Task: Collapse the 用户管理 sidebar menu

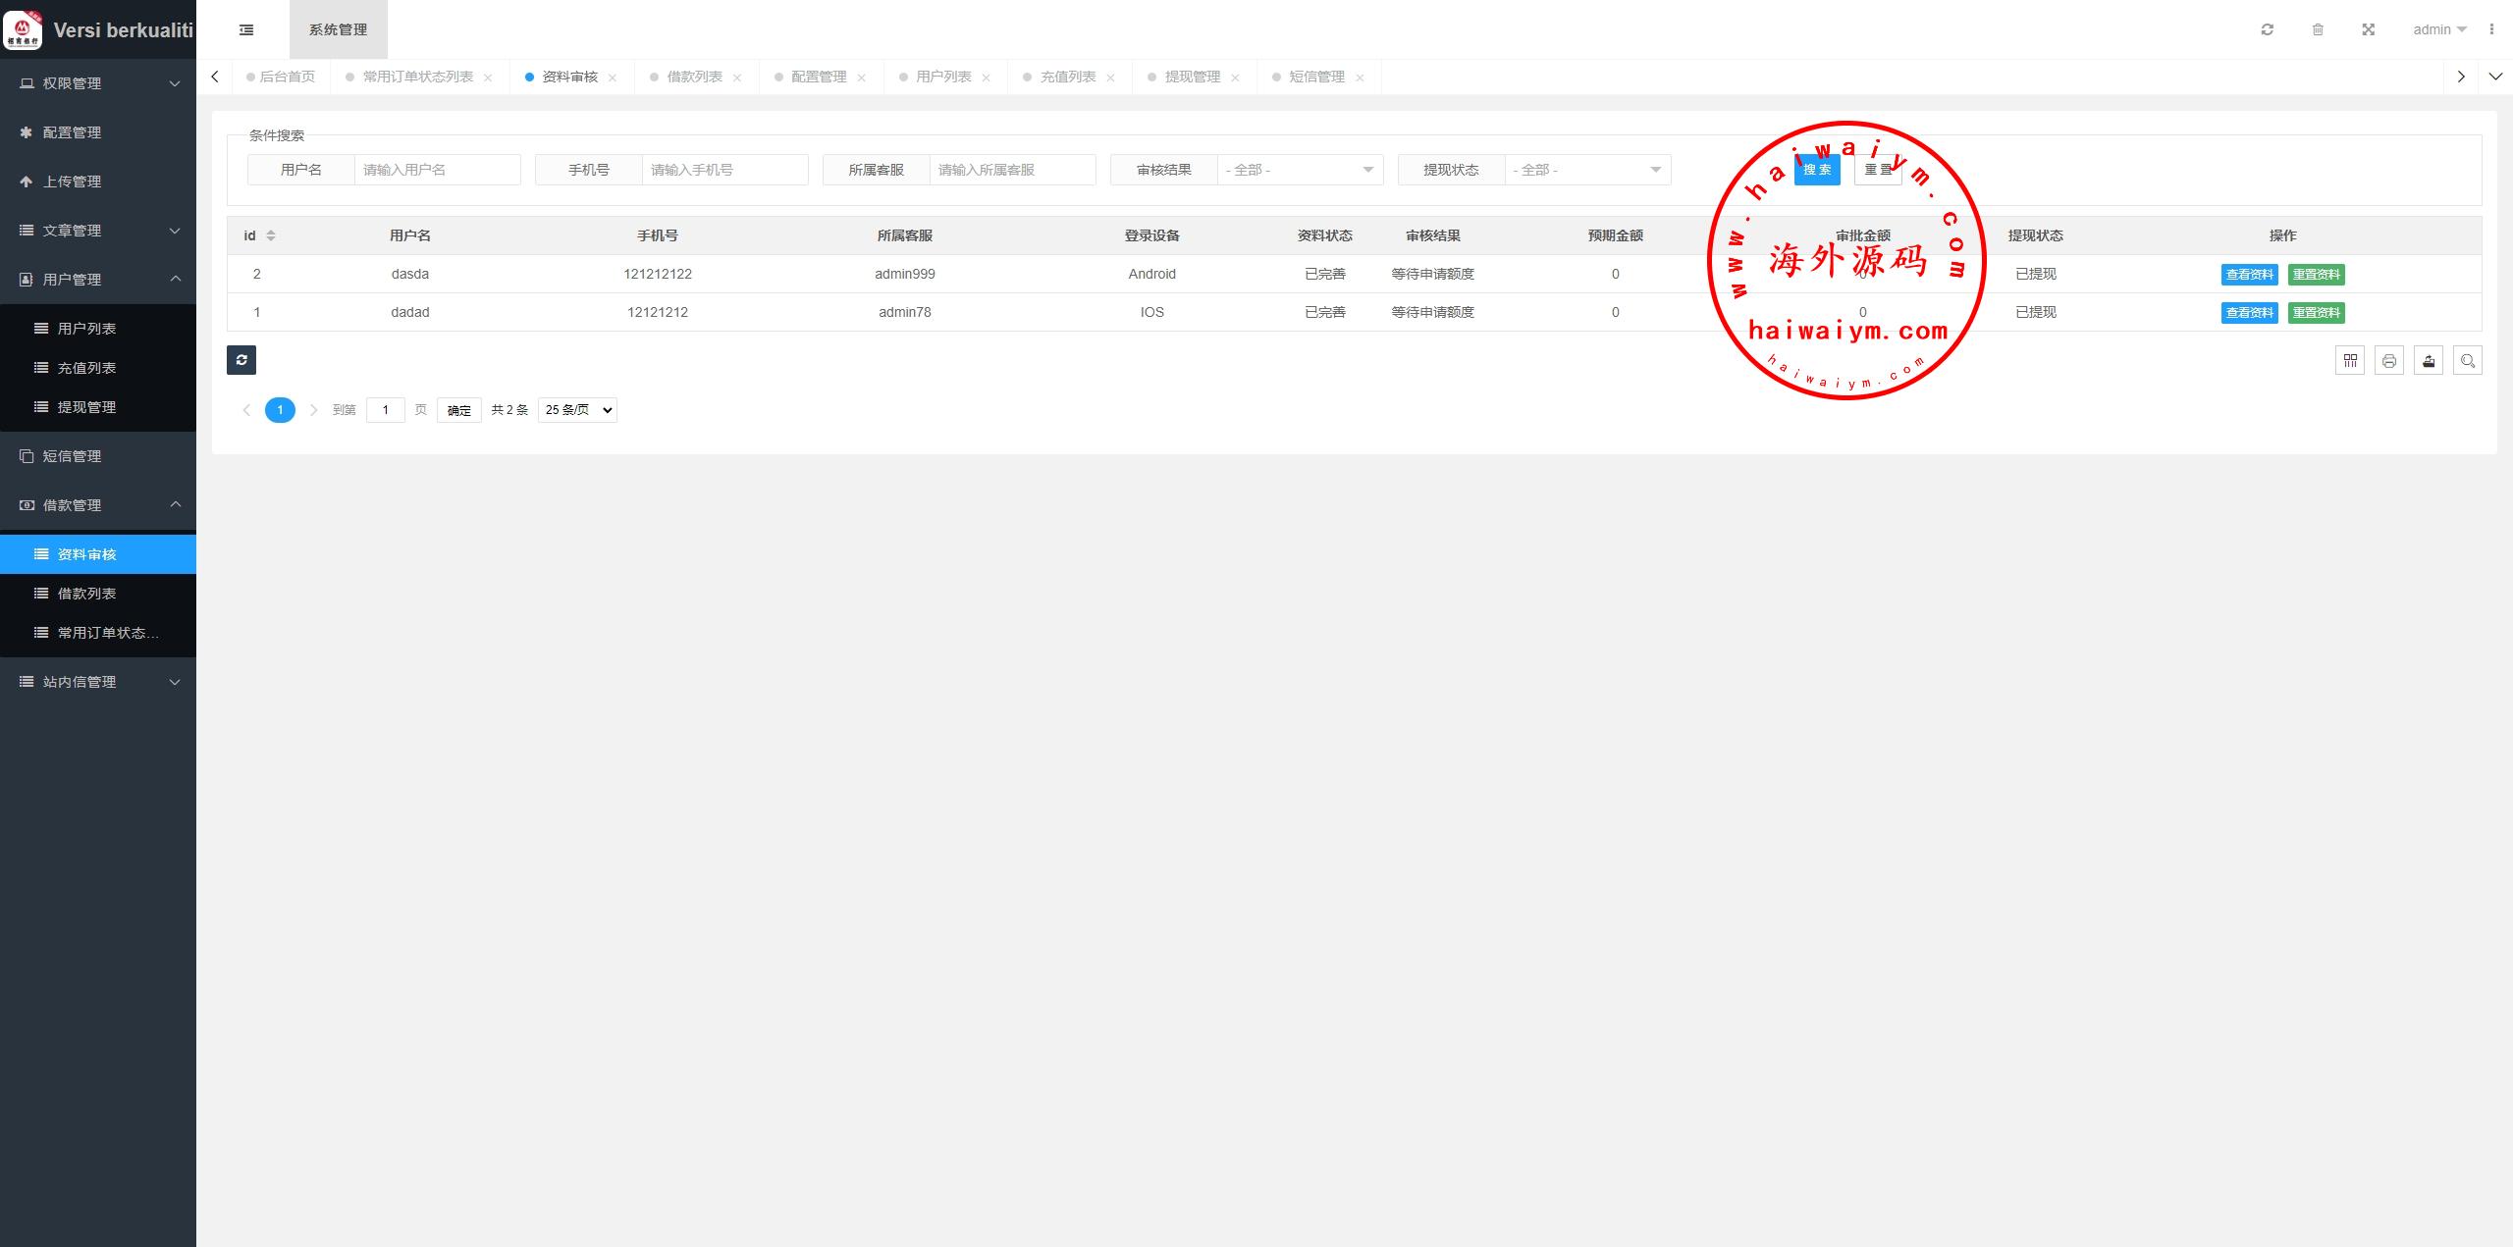Action: [98, 280]
